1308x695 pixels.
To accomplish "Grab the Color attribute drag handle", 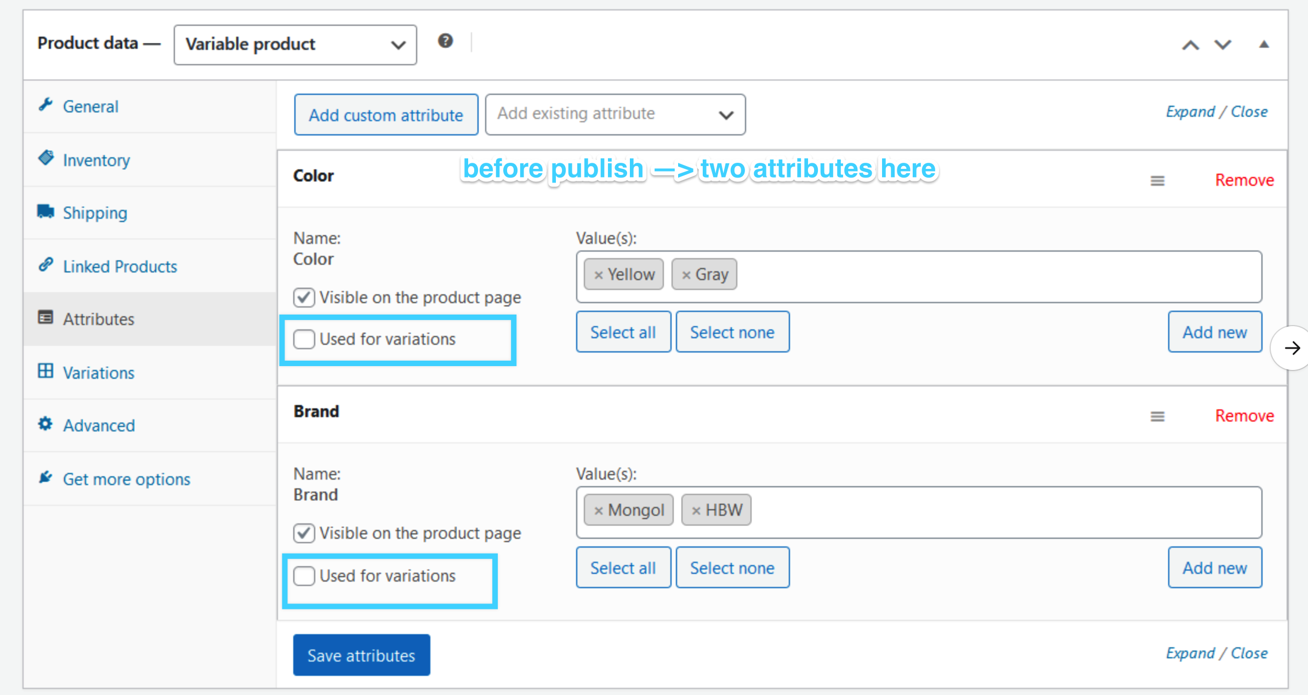I will tap(1157, 180).
